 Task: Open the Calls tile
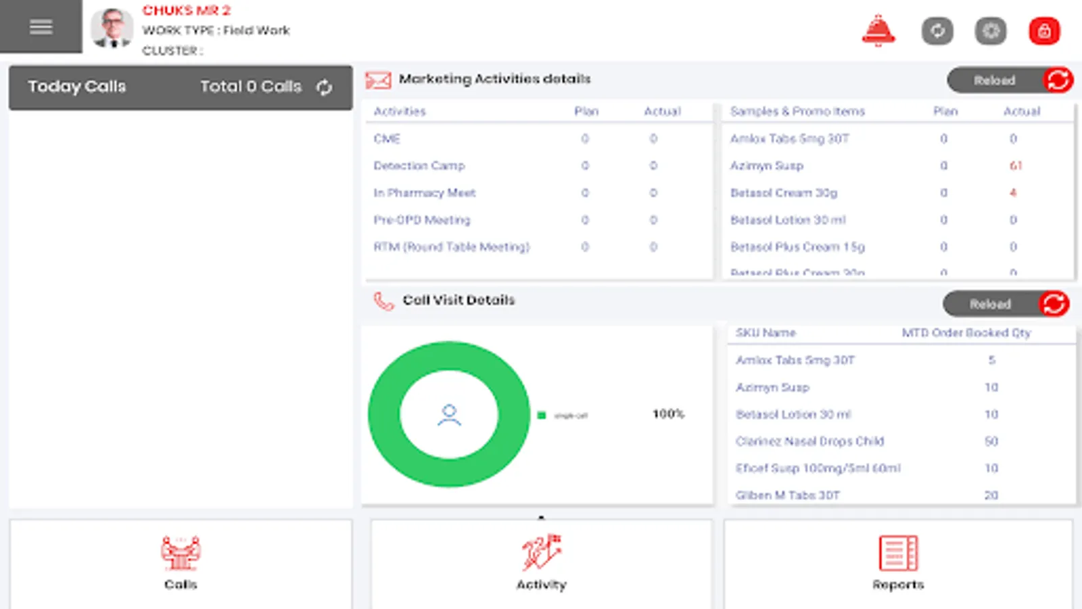[x=181, y=564]
